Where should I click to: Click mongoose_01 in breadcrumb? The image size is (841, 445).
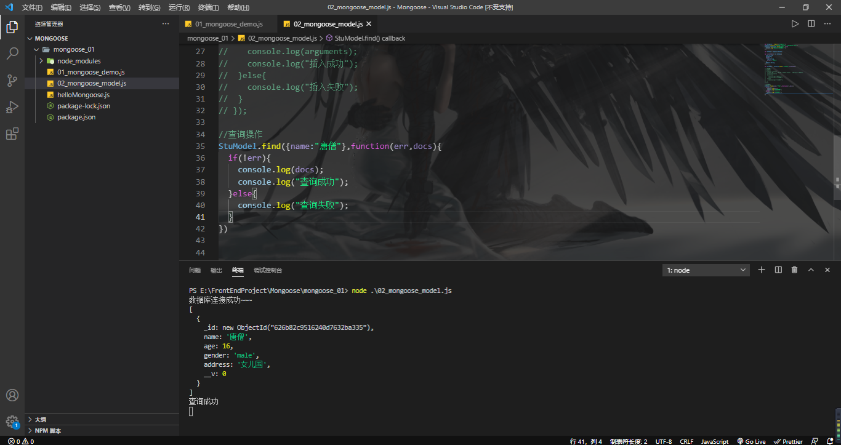click(207, 38)
